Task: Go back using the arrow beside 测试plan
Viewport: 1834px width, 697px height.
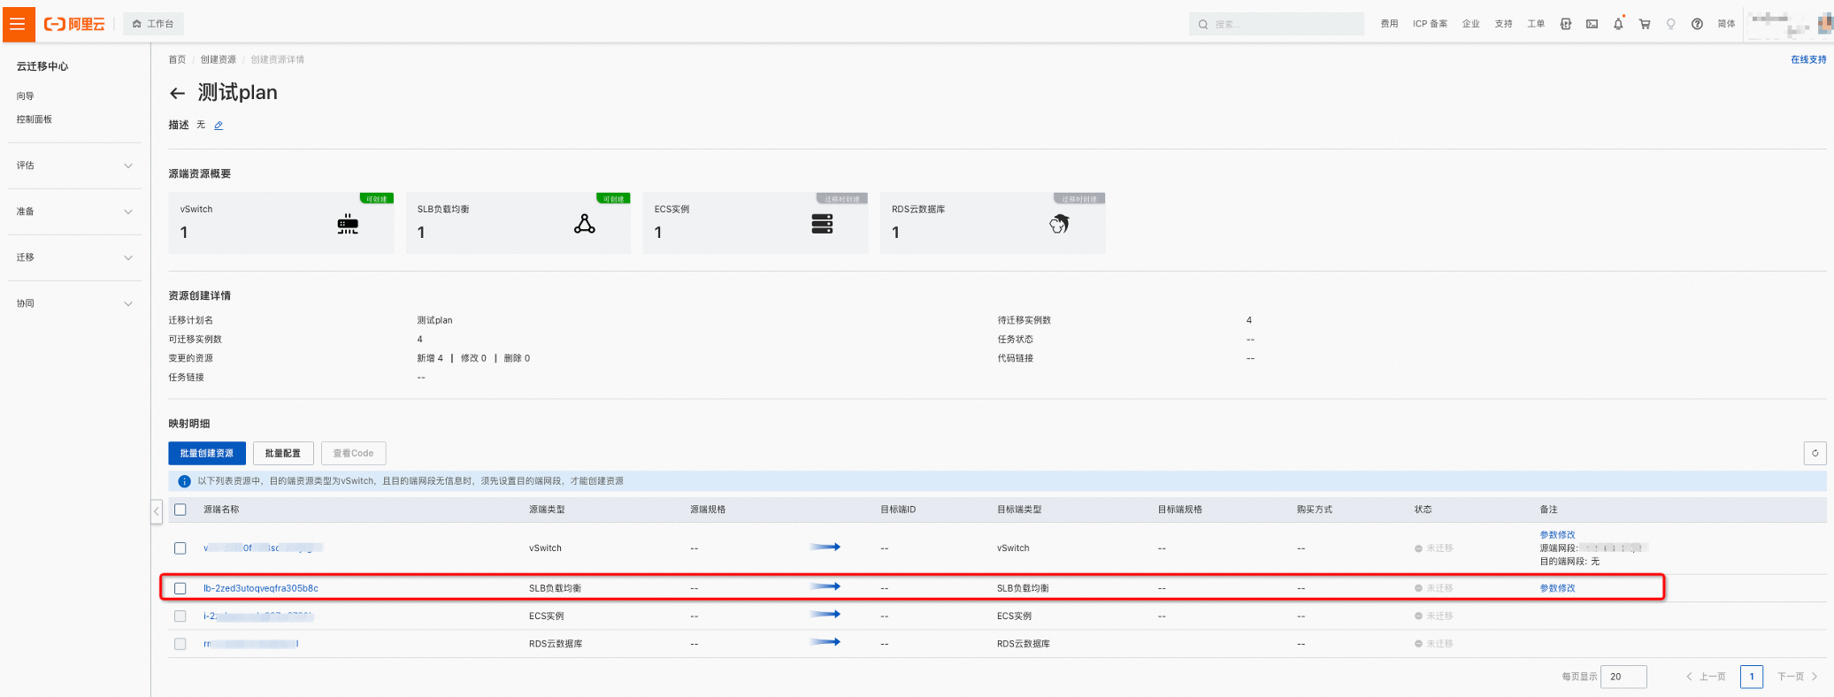Action: [177, 93]
